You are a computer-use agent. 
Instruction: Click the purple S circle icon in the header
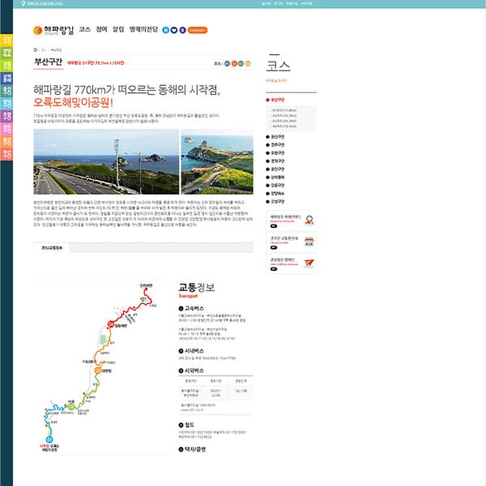182,30
